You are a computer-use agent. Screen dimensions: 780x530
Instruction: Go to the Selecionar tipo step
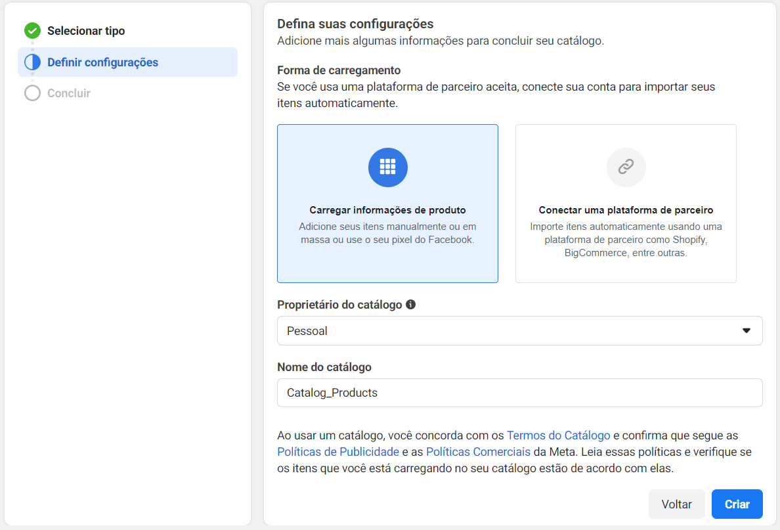click(x=86, y=31)
